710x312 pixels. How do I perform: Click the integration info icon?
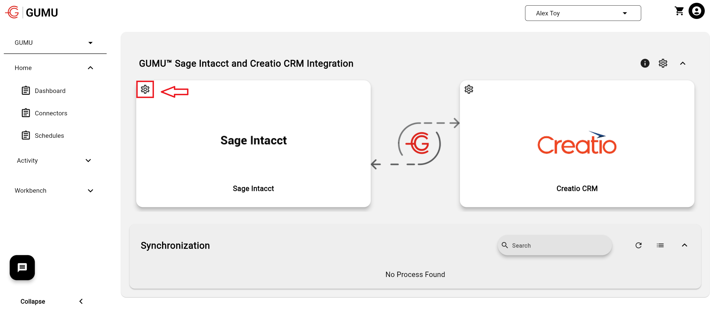645,63
